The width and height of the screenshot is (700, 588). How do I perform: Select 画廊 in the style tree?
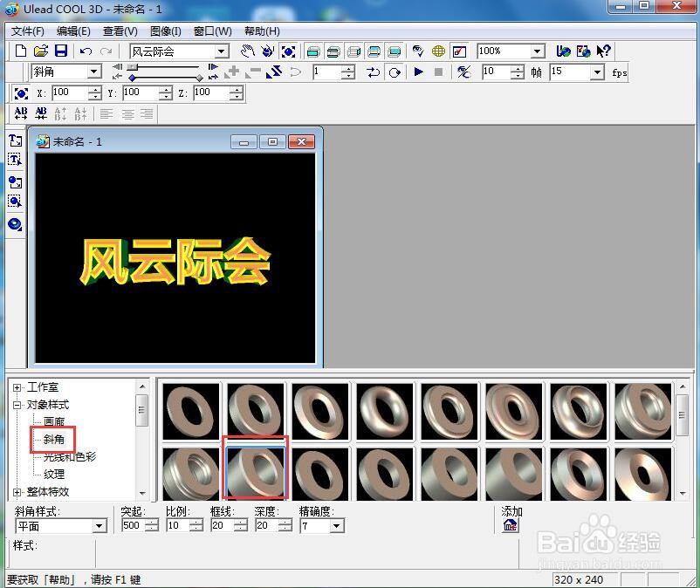point(54,421)
